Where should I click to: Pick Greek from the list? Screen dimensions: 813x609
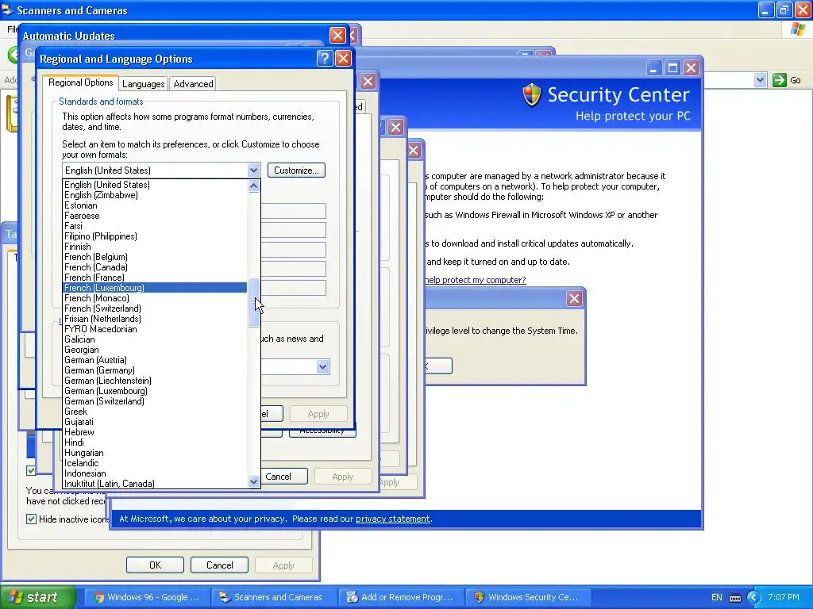(155, 412)
